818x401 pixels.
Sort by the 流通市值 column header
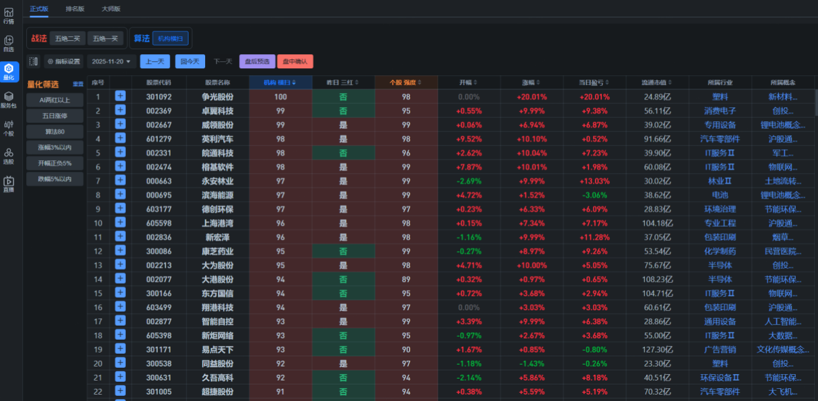point(657,82)
